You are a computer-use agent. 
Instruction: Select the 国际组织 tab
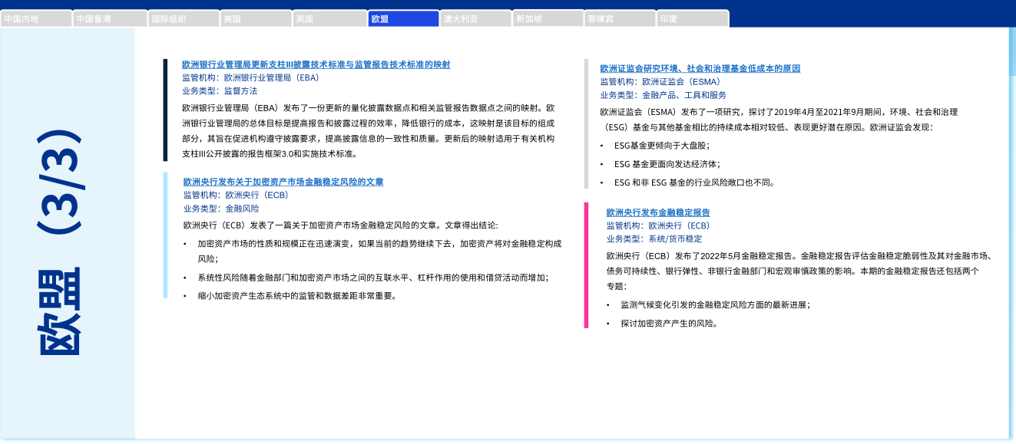[x=183, y=19]
